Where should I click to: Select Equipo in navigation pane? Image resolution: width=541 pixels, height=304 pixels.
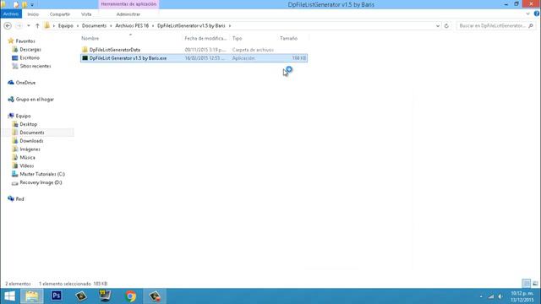pyautogui.click(x=23, y=116)
